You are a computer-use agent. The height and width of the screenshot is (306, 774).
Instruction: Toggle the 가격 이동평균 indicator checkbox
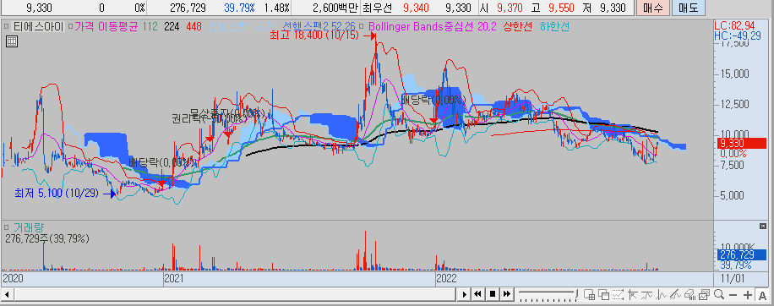click(71, 27)
